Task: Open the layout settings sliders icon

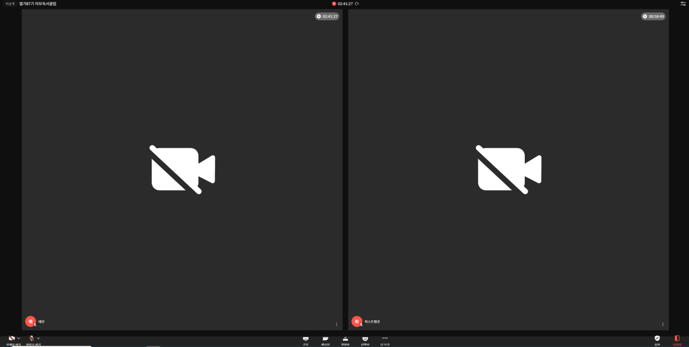Action: (683, 3)
